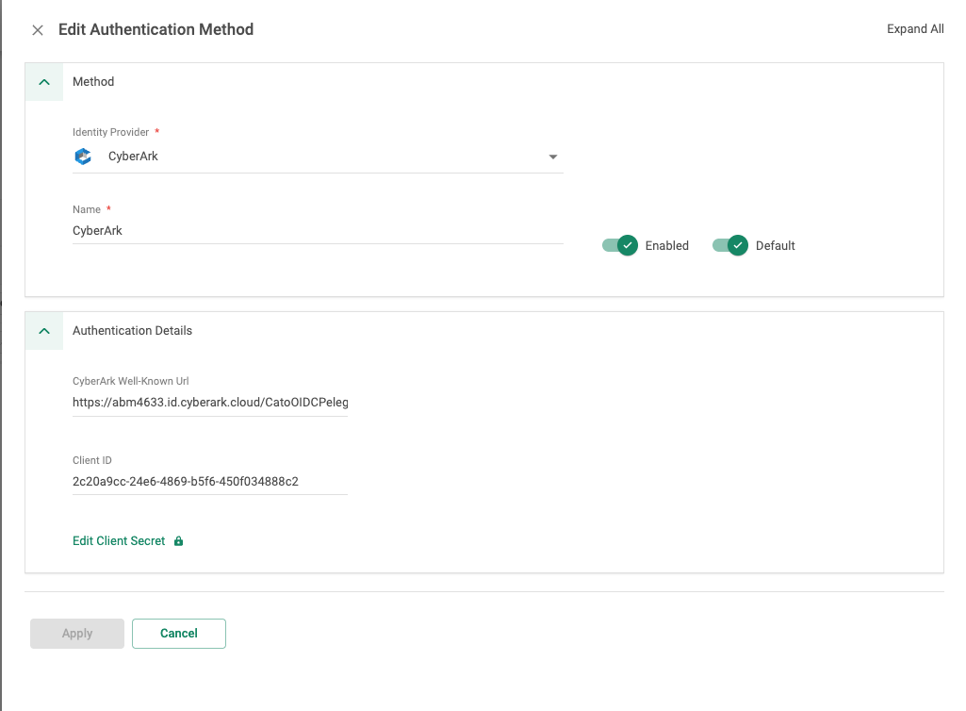The height and width of the screenshot is (711, 966).
Task: Click the Apply button
Action: pos(77,634)
